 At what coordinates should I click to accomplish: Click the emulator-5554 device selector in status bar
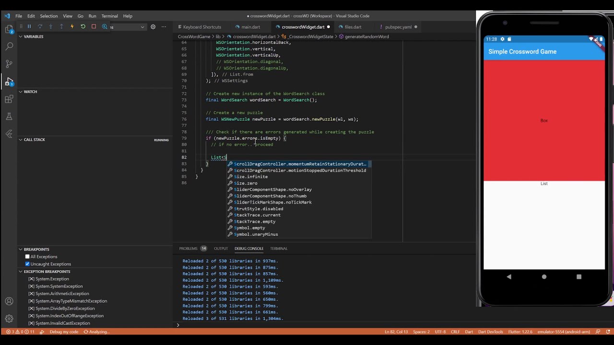[564, 332]
